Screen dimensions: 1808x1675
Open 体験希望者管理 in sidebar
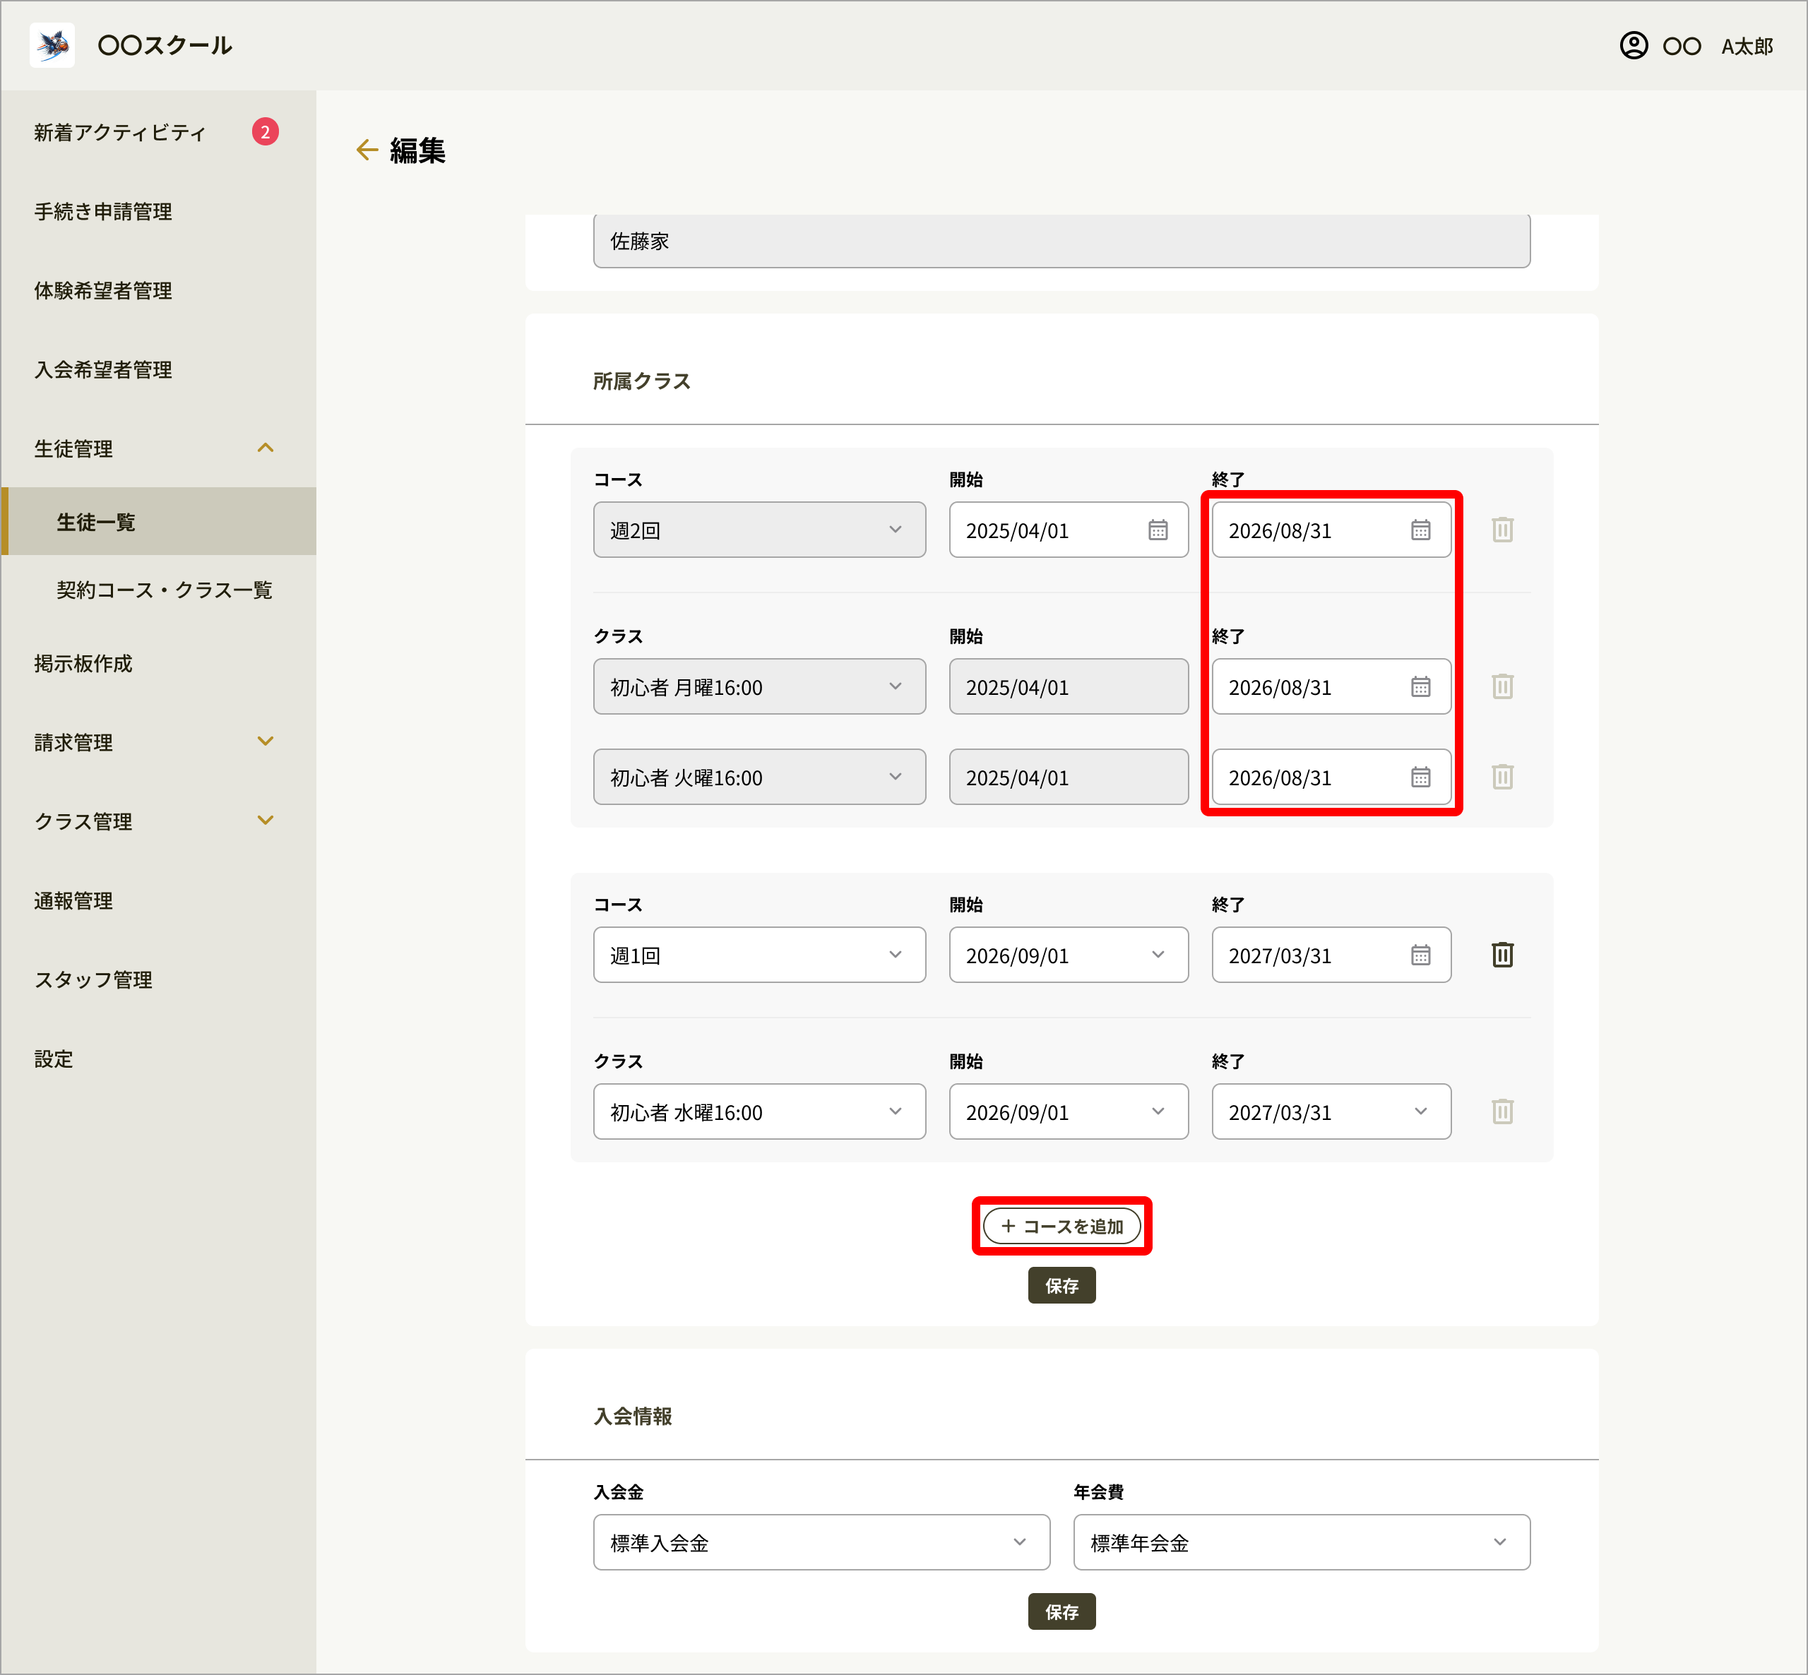[x=103, y=290]
